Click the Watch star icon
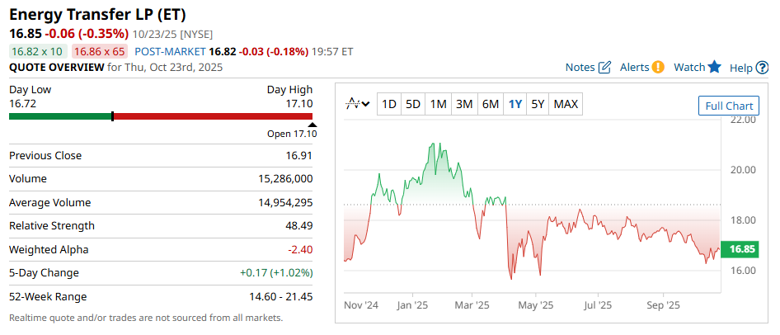 pyautogui.click(x=714, y=68)
